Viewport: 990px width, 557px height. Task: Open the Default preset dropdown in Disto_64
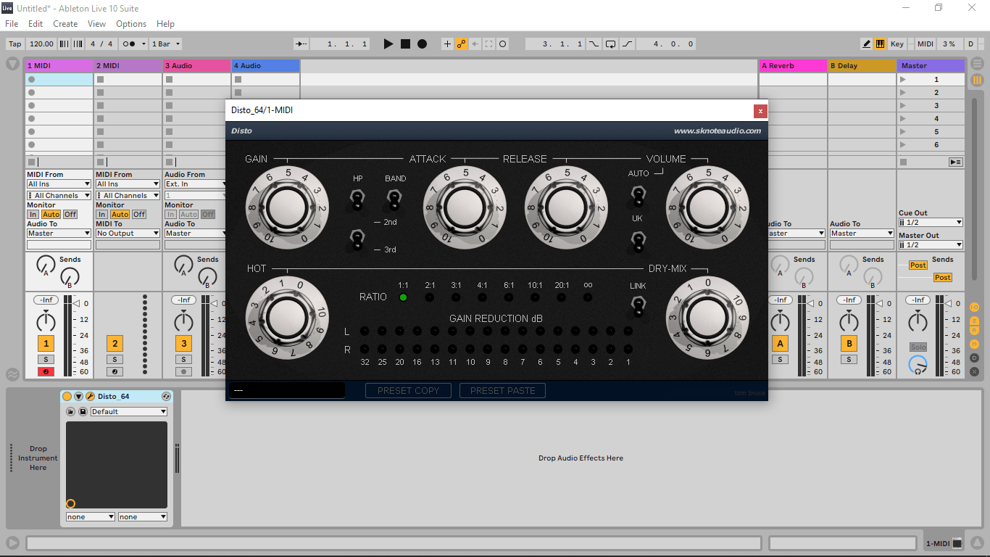pyautogui.click(x=128, y=412)
